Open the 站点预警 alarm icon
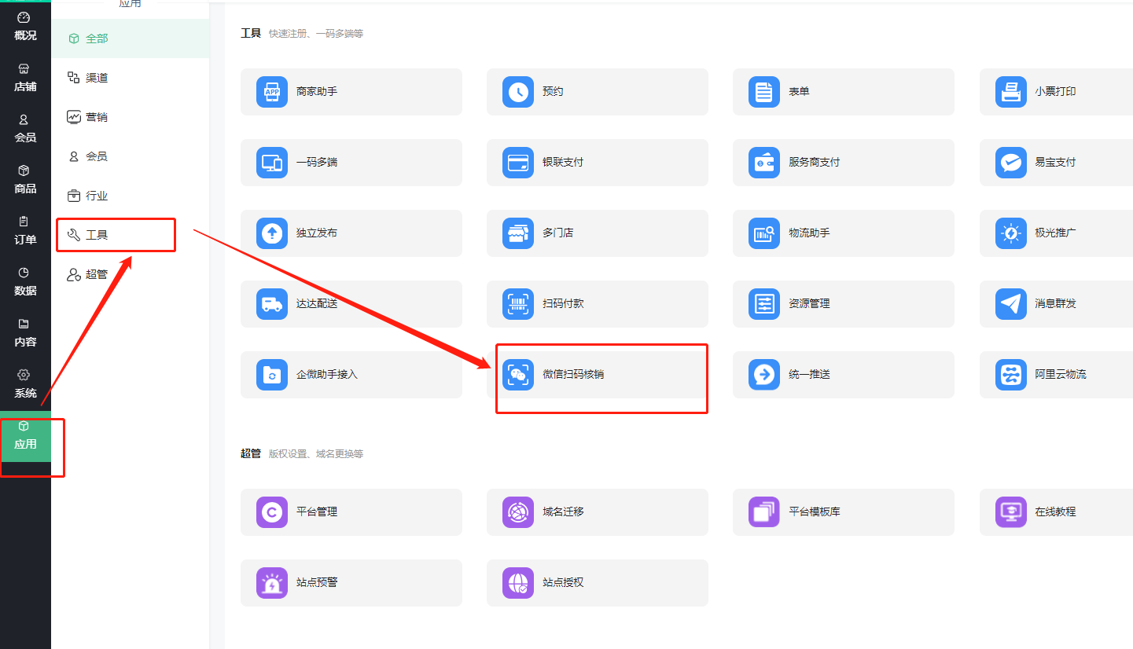 click(x=272, y=583)
